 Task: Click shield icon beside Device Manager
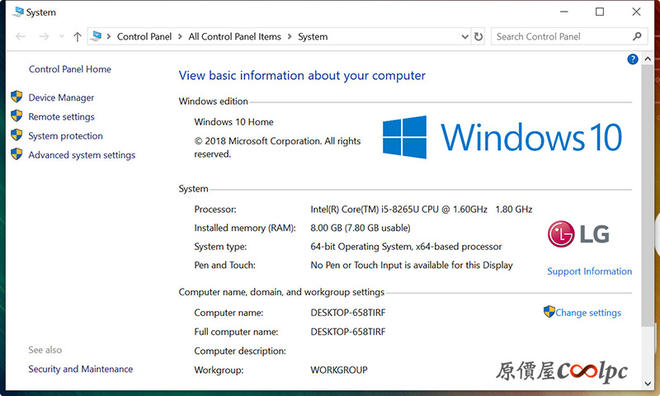pos(16,97)
